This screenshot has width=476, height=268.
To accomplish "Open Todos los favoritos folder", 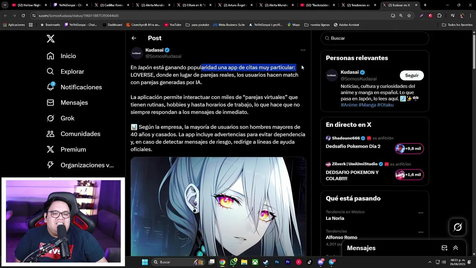I will pyautogui.click(x=457, y=25).
